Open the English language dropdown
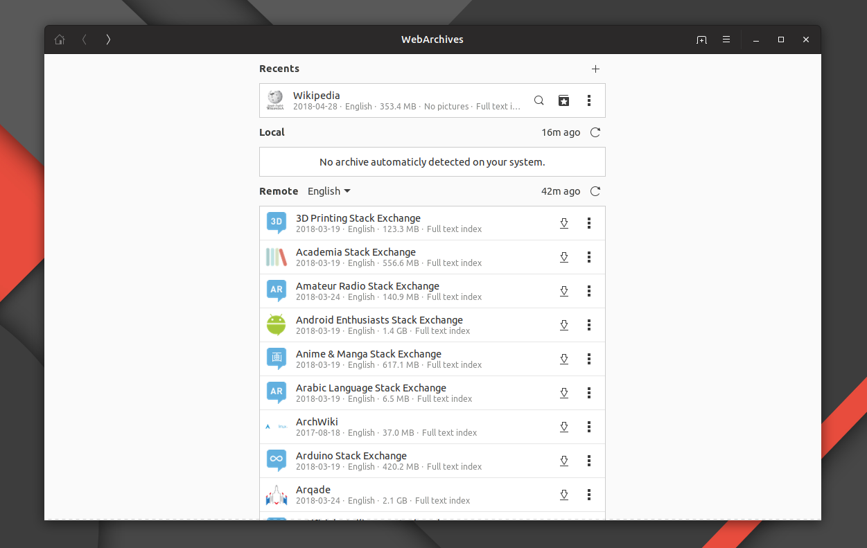Screen dimensions: 867x548 click(x=329, y=191)
